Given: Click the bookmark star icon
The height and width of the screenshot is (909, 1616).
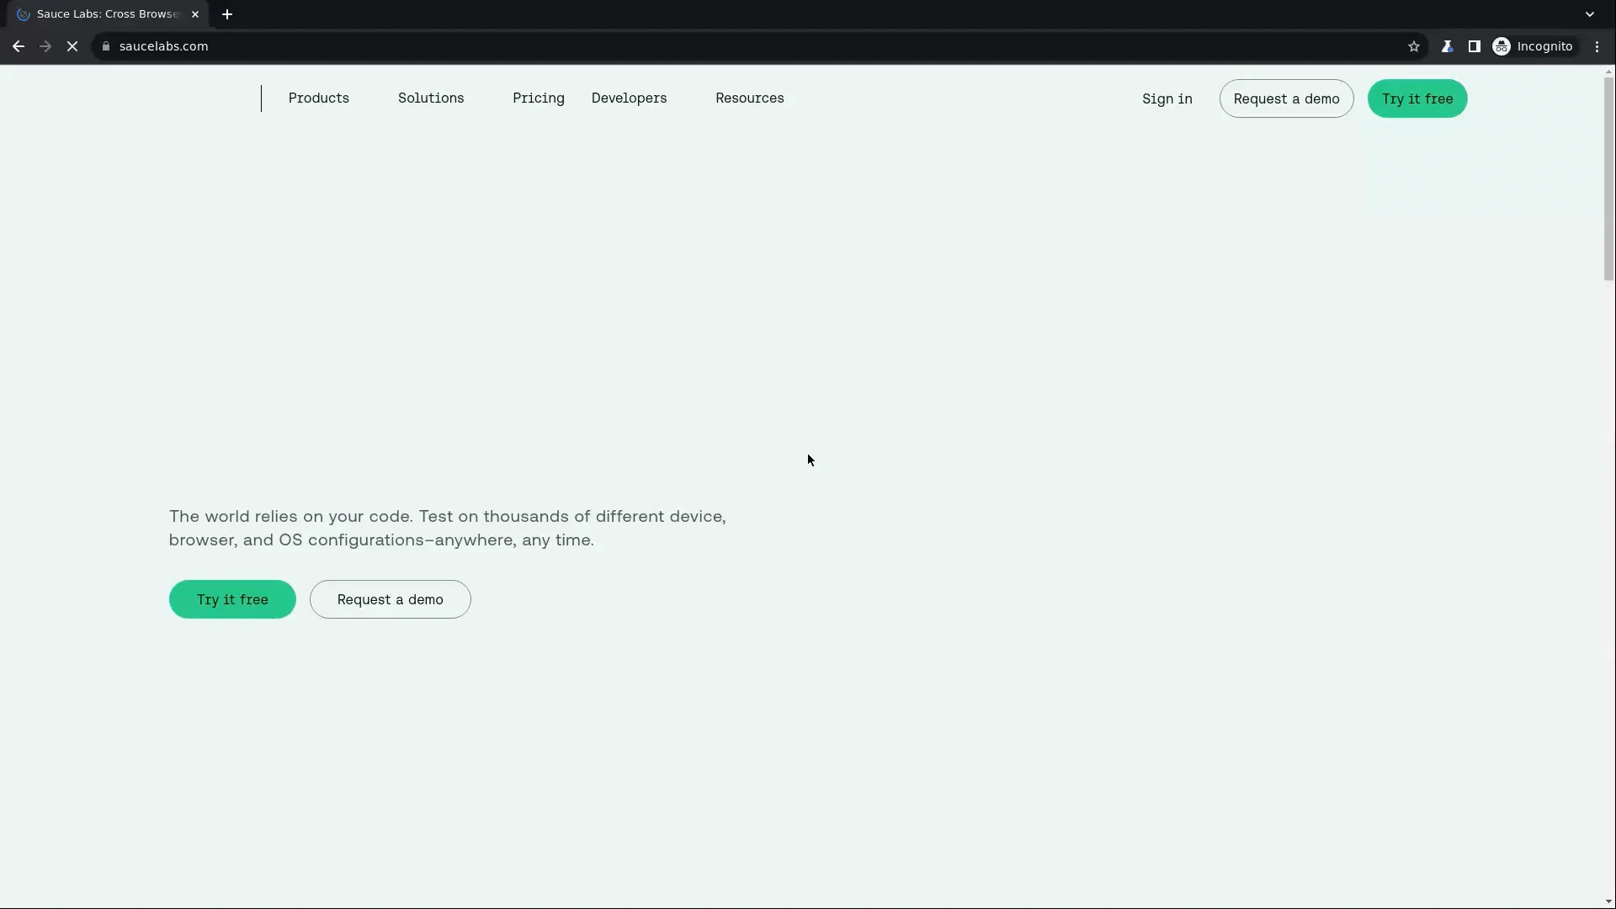Looking at the screenshot, I should (x=1415, y=45).
